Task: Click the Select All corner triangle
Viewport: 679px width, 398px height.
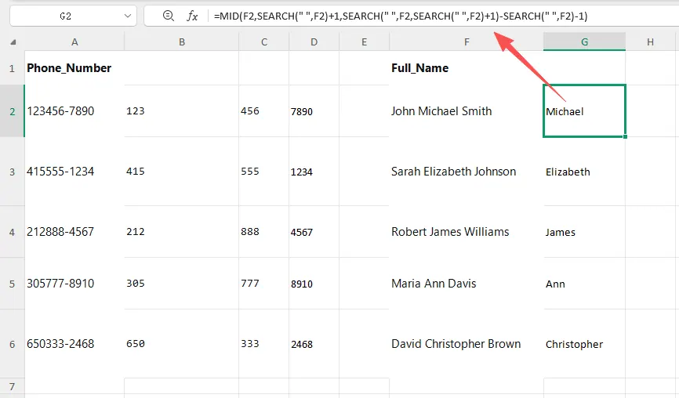Action: pos(13,42)
